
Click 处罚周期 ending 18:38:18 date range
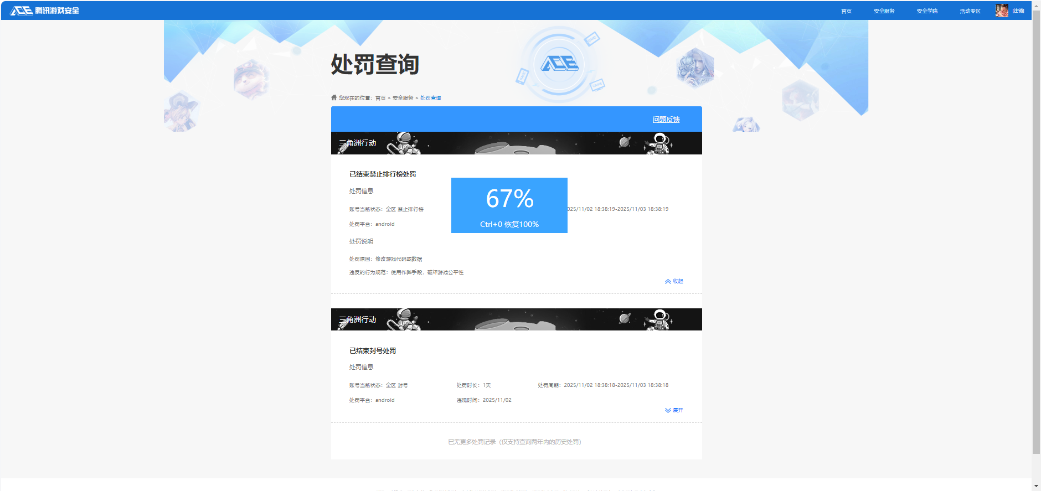point(603,385)
